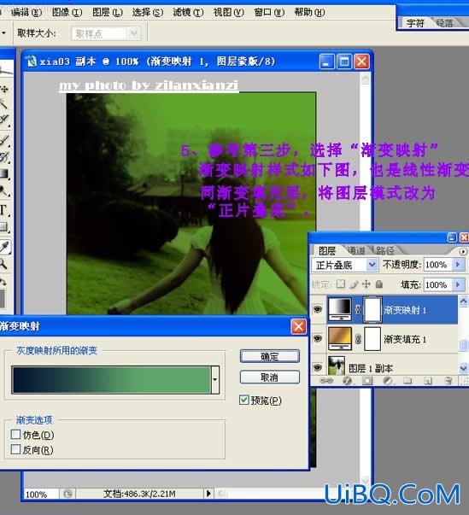Open the 正片叠底 blend mode dropdown
Image resolution: width=469 pixels, height=515 pixels.
point(372,265)
